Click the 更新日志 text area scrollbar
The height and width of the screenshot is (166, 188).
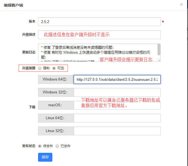159,50
